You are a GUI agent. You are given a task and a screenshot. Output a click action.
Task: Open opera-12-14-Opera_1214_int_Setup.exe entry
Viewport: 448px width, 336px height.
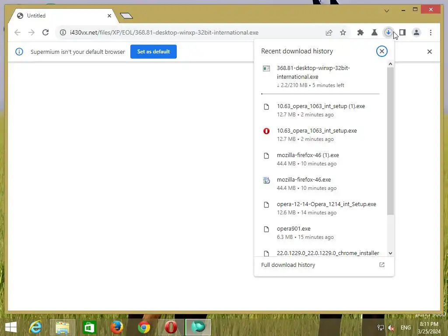(322, 209)
